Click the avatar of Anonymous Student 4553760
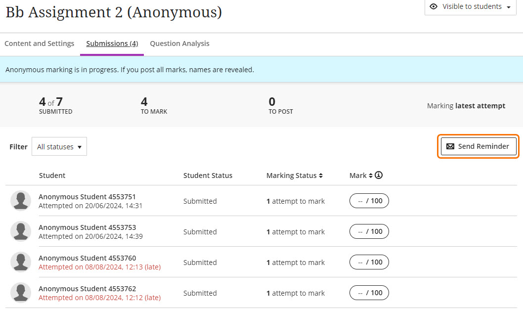This screenshot has width=523, height=310. (21, 262)
